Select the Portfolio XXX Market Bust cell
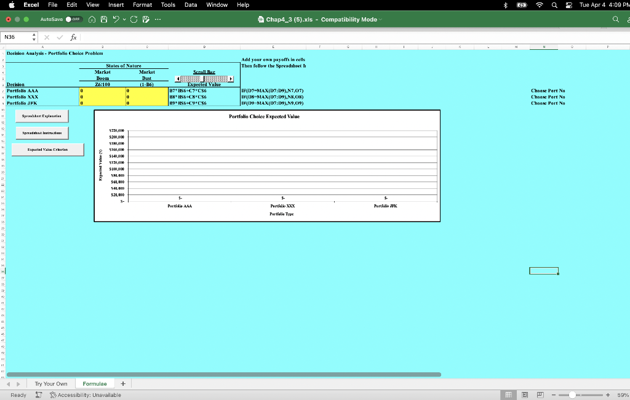 (147, 97)
